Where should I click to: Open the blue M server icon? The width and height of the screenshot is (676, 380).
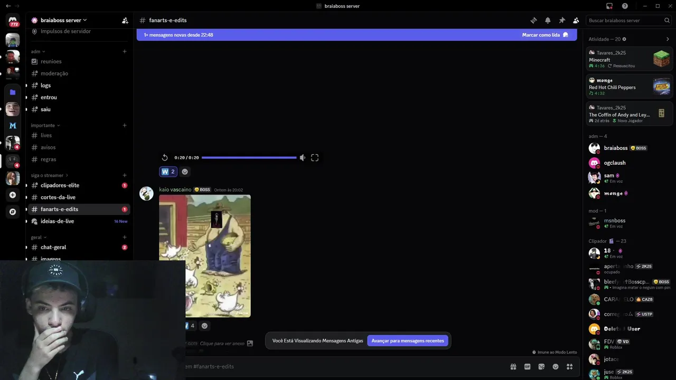pyautogui.click(x=13, y=126)
